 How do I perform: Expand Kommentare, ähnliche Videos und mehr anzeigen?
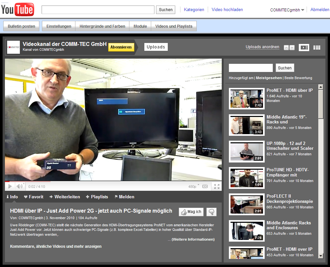coord(56,246)
